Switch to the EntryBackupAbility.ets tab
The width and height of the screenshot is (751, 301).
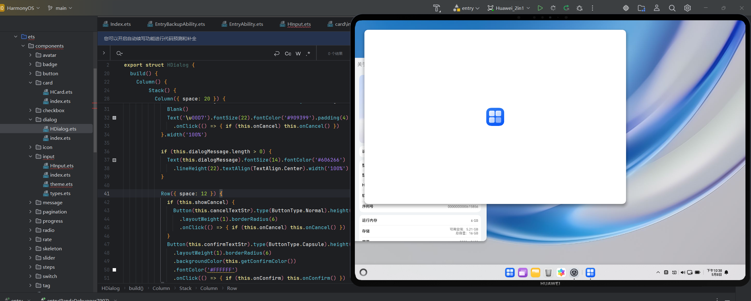click(x=176, y=24)
